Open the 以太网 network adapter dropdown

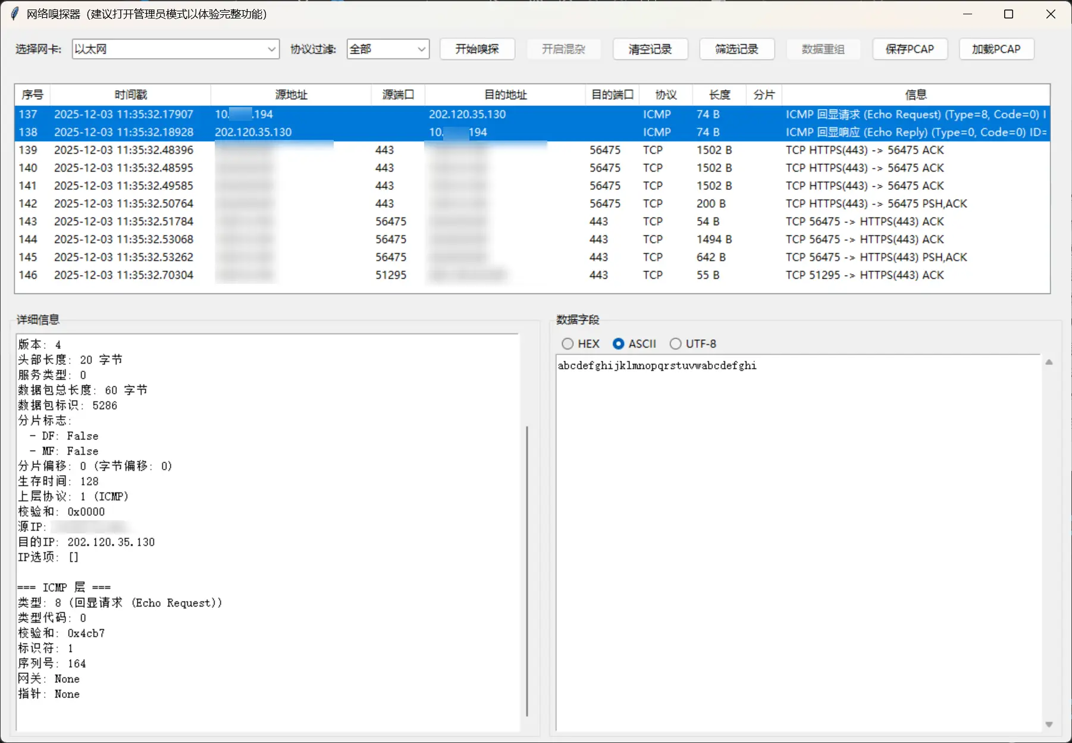point(174,49)
